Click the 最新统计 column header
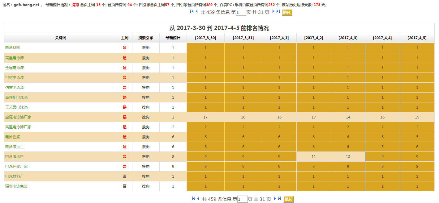 click(x=173, y=38)
